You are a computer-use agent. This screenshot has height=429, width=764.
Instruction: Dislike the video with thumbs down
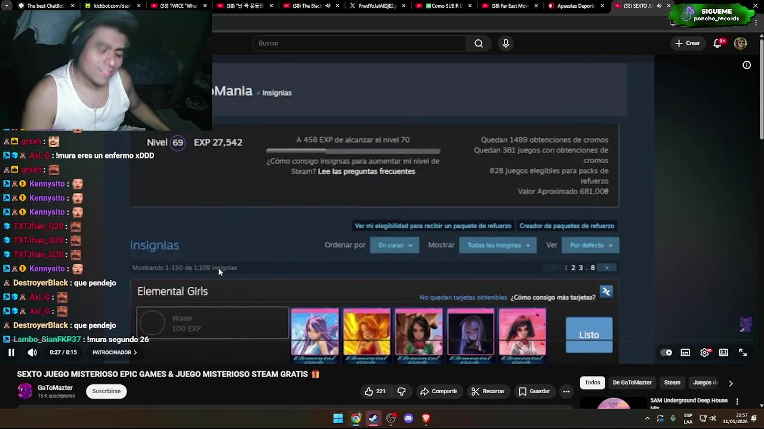[x=401, y=391]
